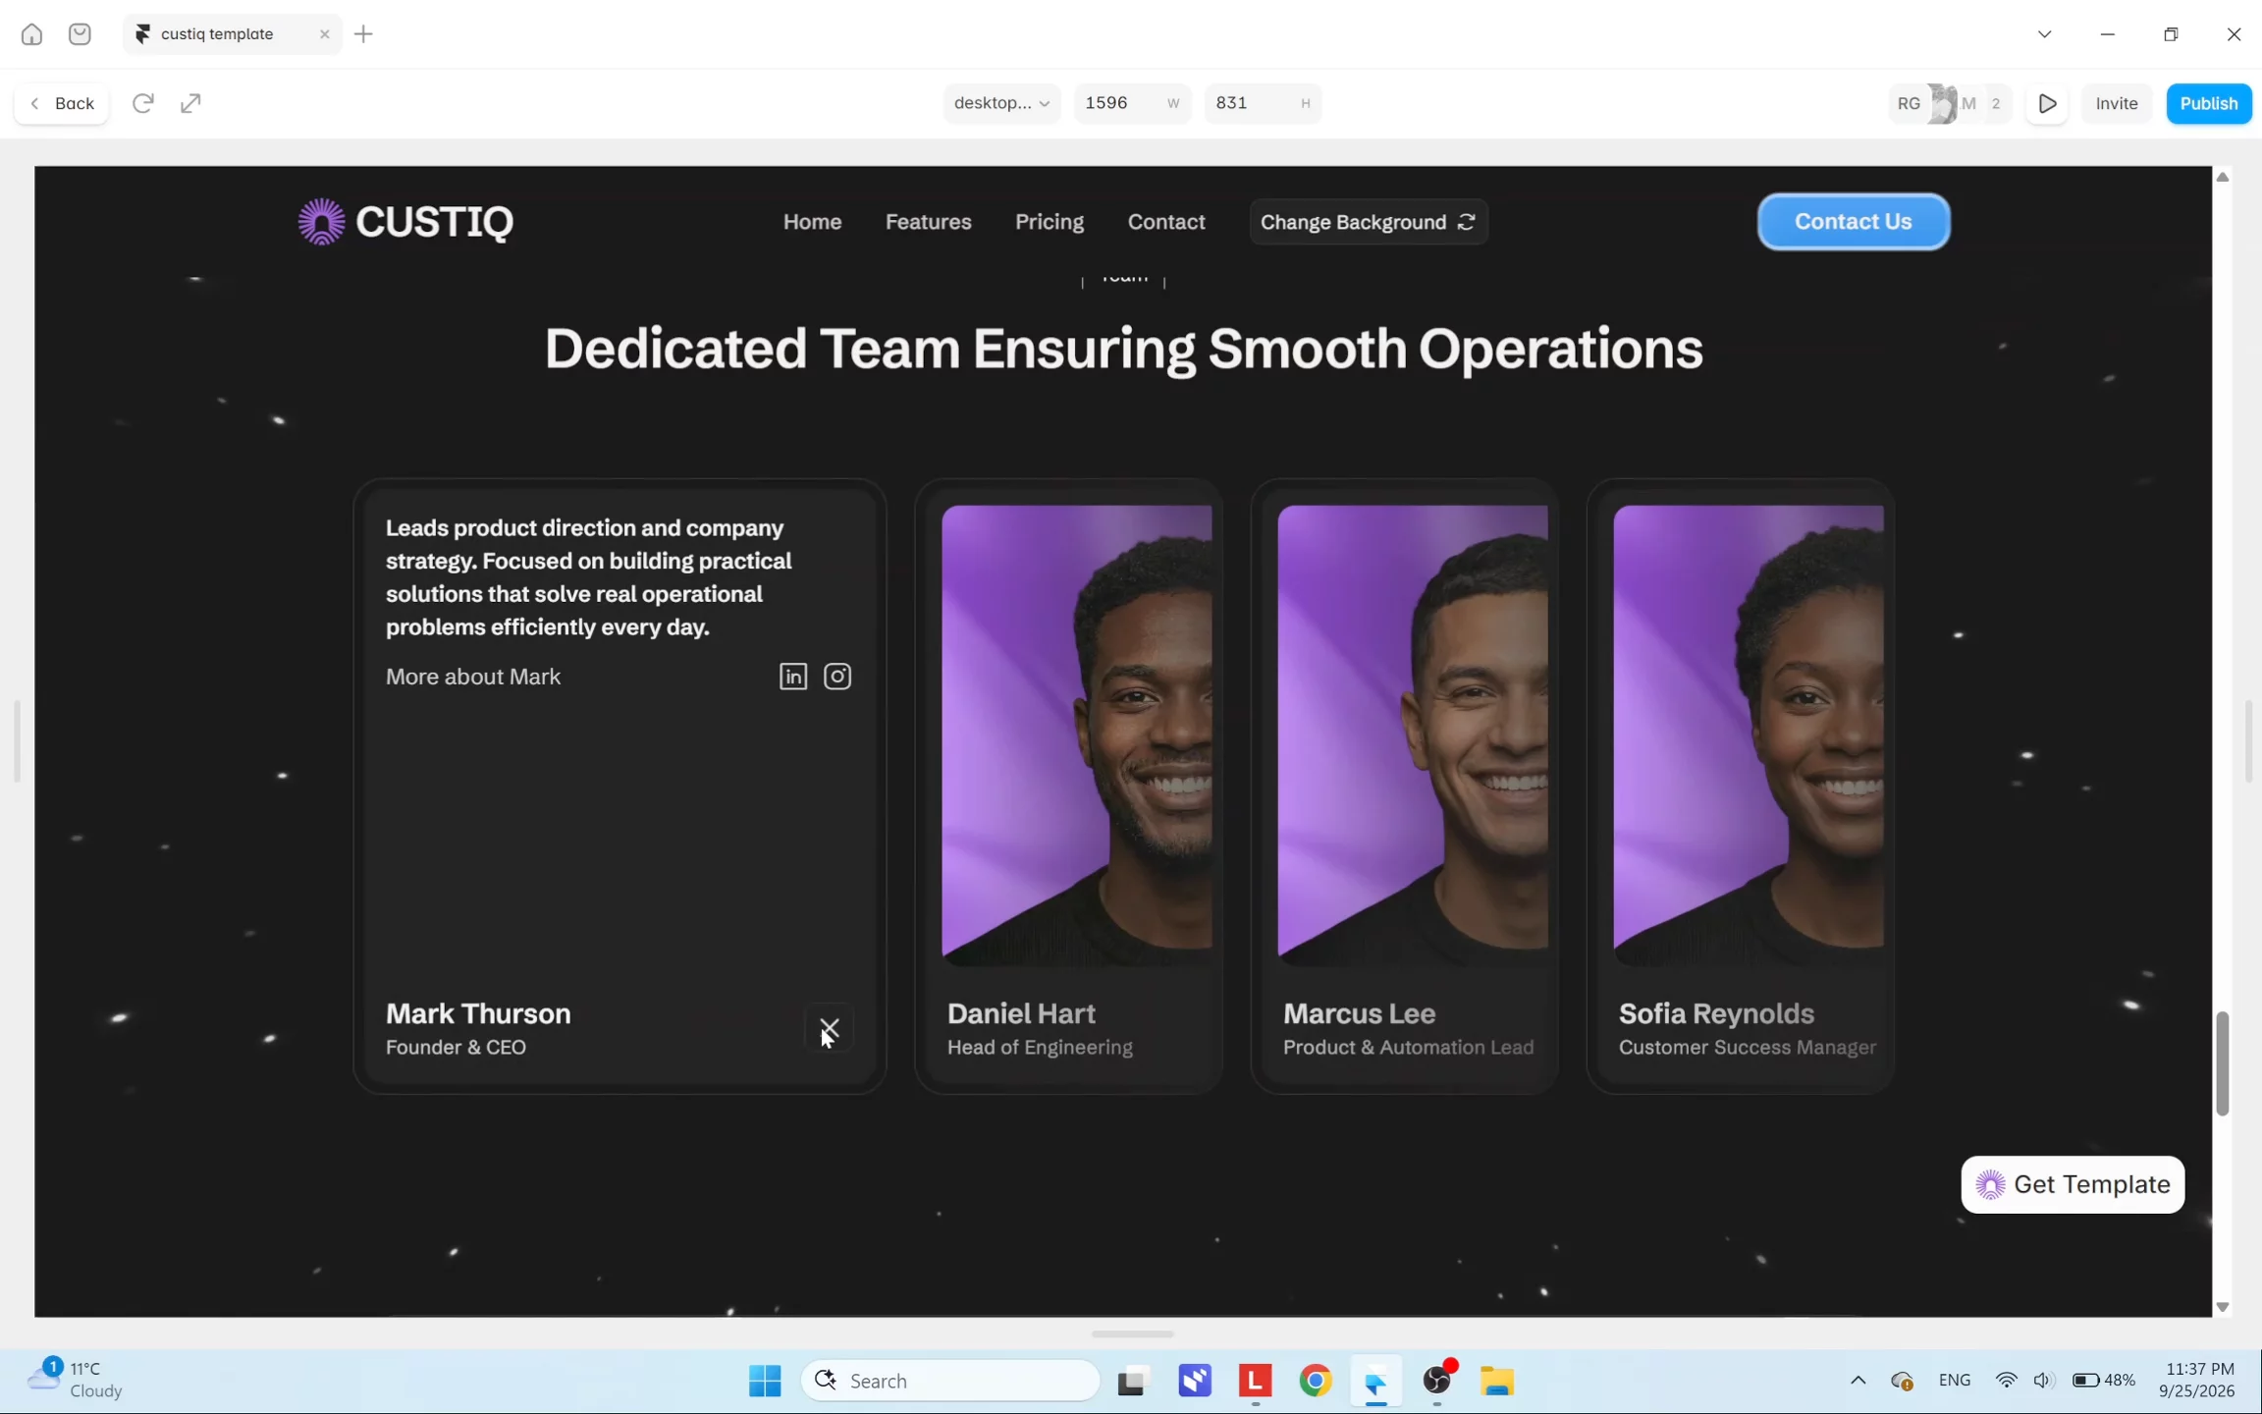Go to the Features nav link
Viewport: 2262px width, 1414px height.
tap(928, 222)
